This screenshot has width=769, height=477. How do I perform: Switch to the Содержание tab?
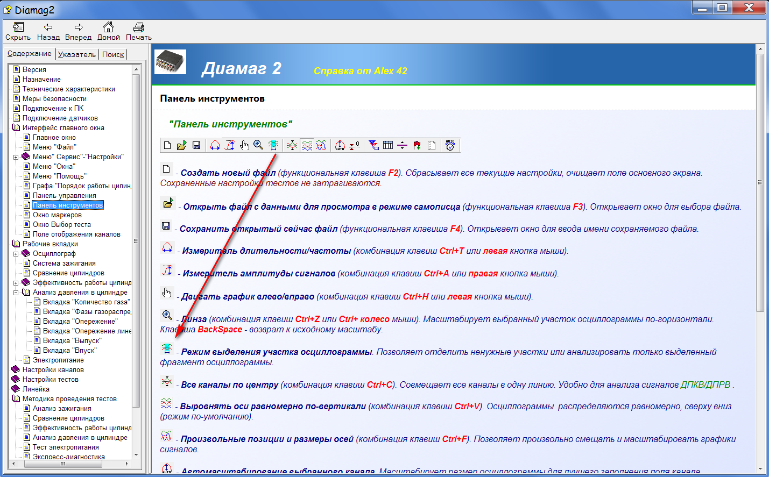coord(30,54)
